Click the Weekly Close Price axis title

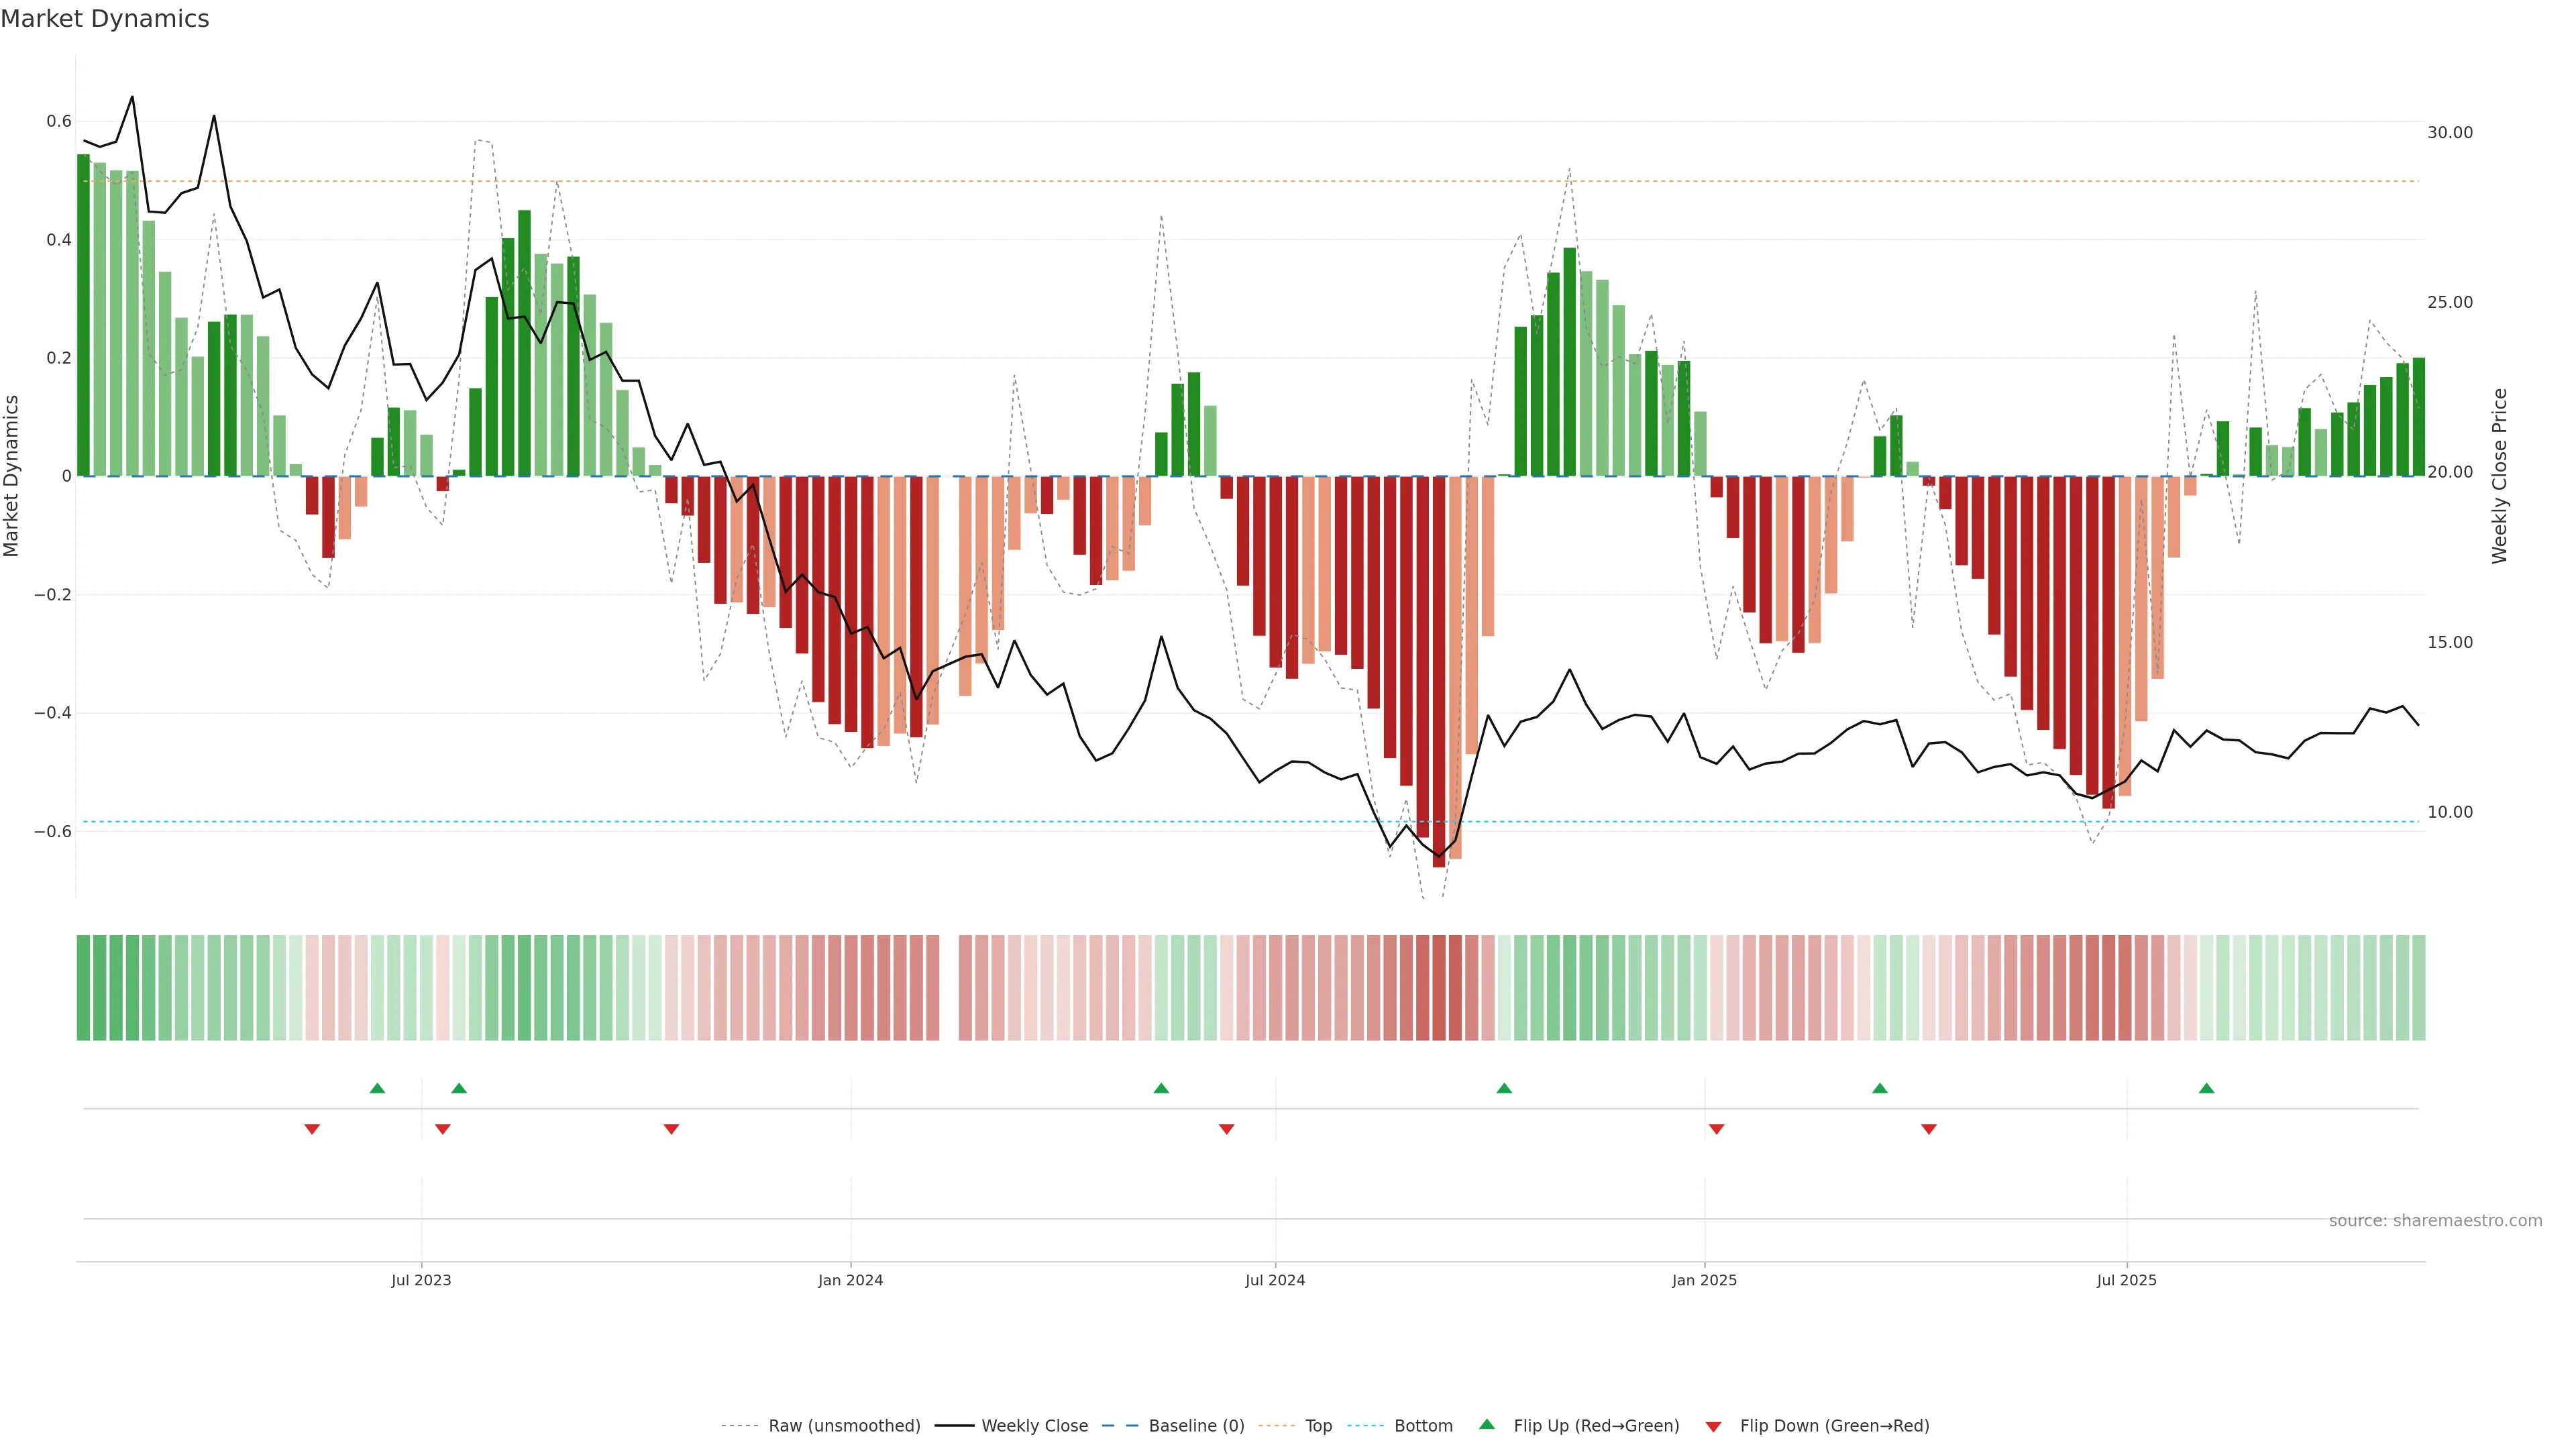pos(2499,476)
